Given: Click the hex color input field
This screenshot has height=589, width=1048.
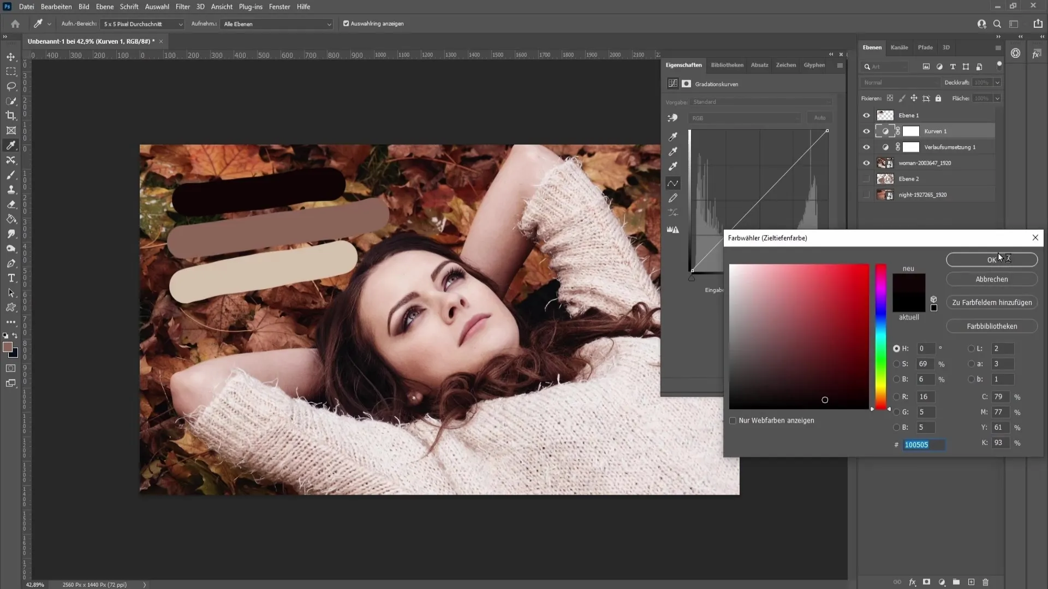Looking at the screenshot, I should pos(924,445).
